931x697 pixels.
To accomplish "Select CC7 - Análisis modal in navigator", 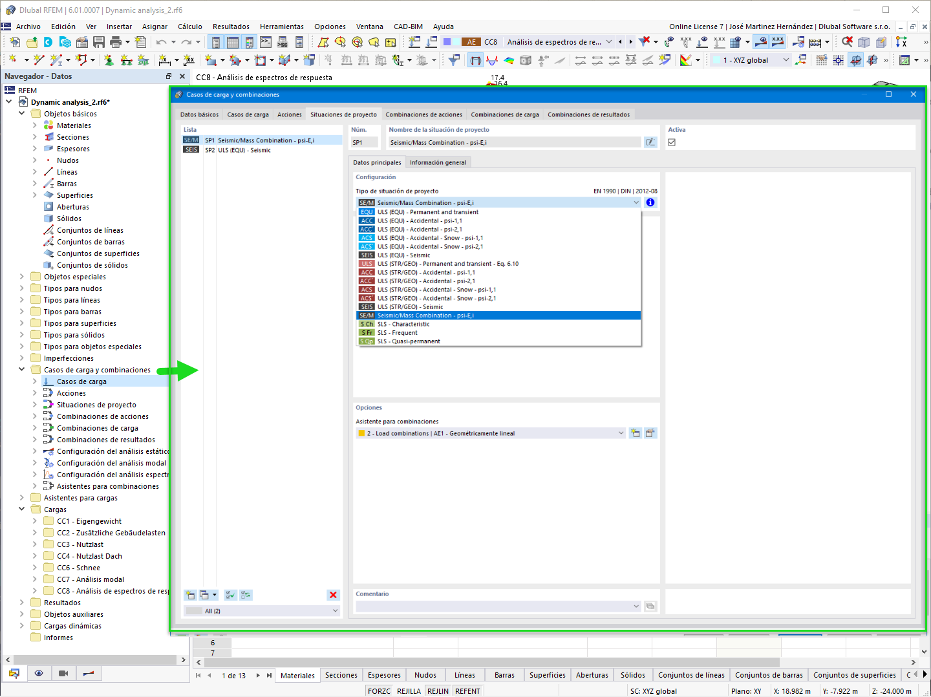I will coord(91,579).
